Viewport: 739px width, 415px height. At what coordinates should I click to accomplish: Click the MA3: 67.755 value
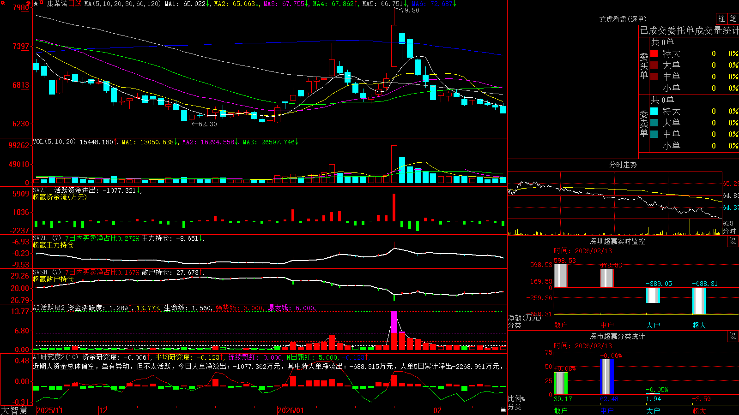[x=285, y=4]
